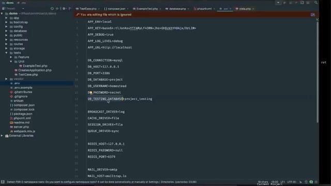The width and height of the screenshot is (331, 186).
Task: Click the PSR-0 namespace roots notification
Action: pos(102,182)
